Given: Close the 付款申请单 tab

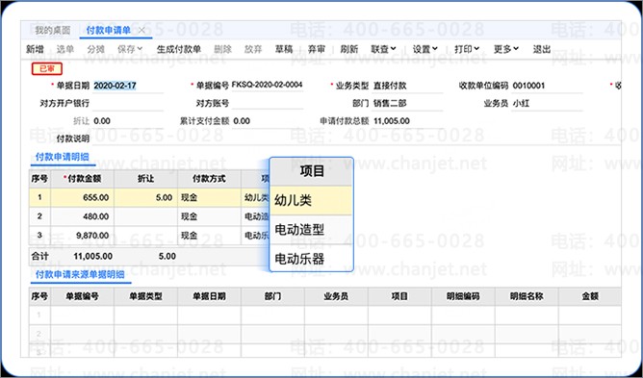Looking at the screenshot, I should click(141, 31).
